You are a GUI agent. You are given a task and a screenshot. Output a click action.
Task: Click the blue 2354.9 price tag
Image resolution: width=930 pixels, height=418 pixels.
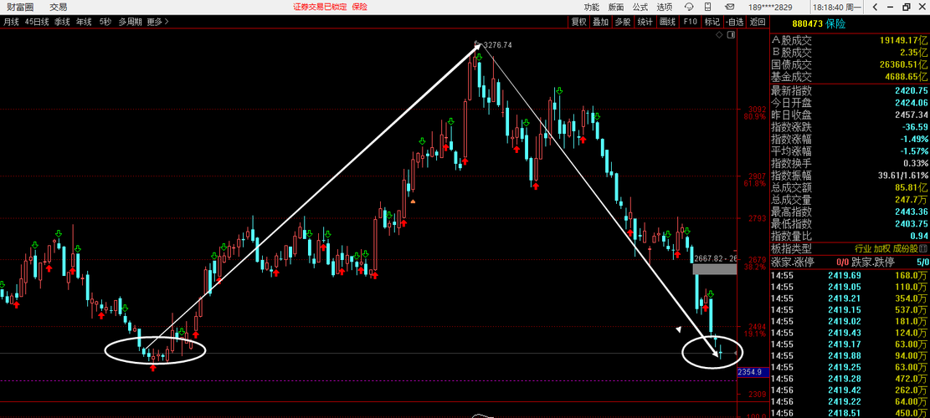tap(753, 372)
